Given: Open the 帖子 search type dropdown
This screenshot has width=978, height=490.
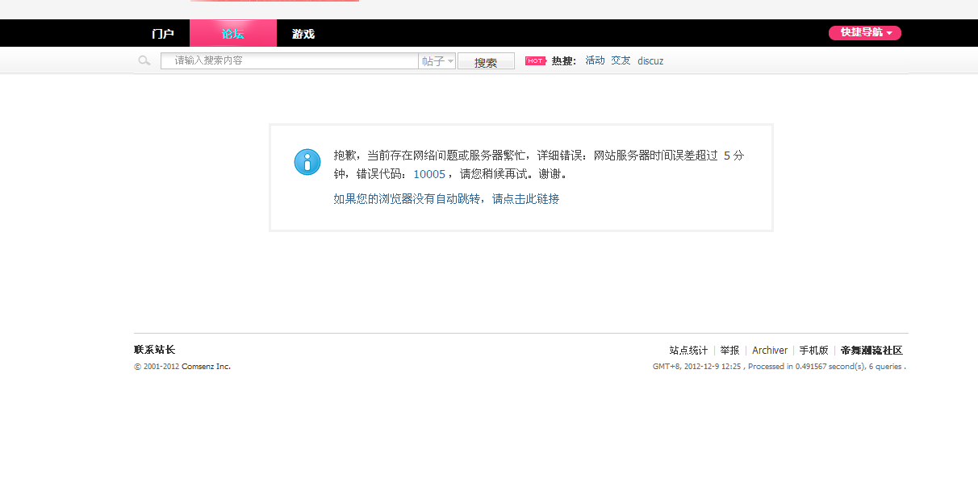Looking at the screenshot, I should tap(437, 60).
